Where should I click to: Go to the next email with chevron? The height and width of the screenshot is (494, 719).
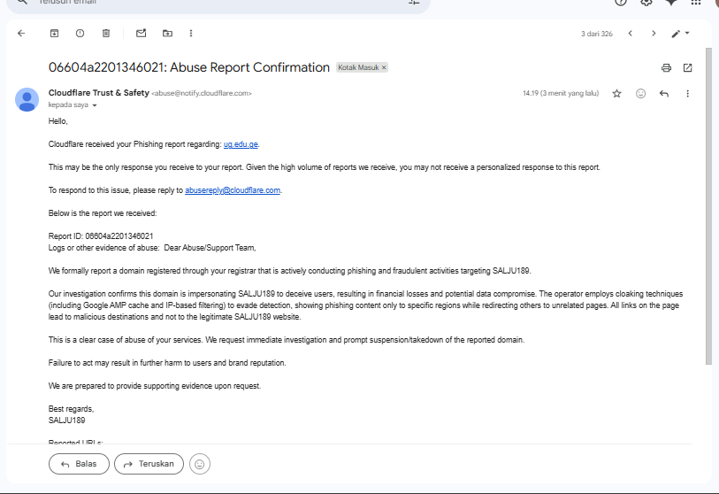click(654, 34)
